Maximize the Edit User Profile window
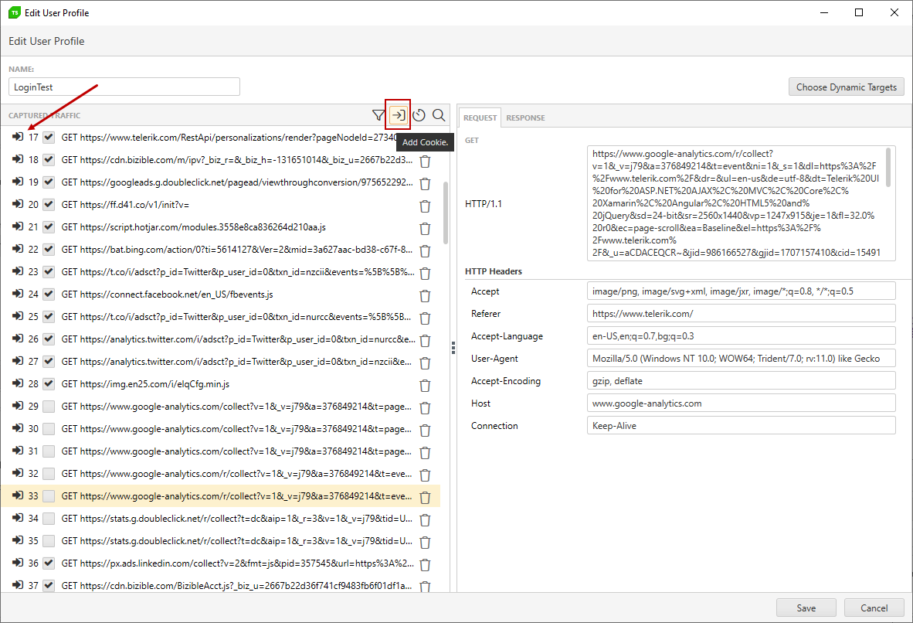913x623 pixels. click(858, 12)
